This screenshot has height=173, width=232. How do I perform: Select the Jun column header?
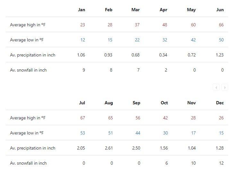(x=220, y=10)
